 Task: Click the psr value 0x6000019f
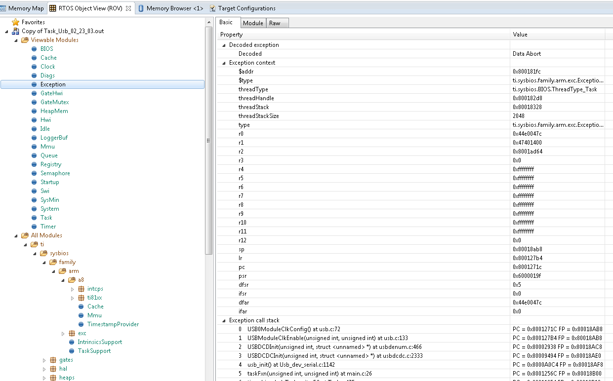coord(527,276)
